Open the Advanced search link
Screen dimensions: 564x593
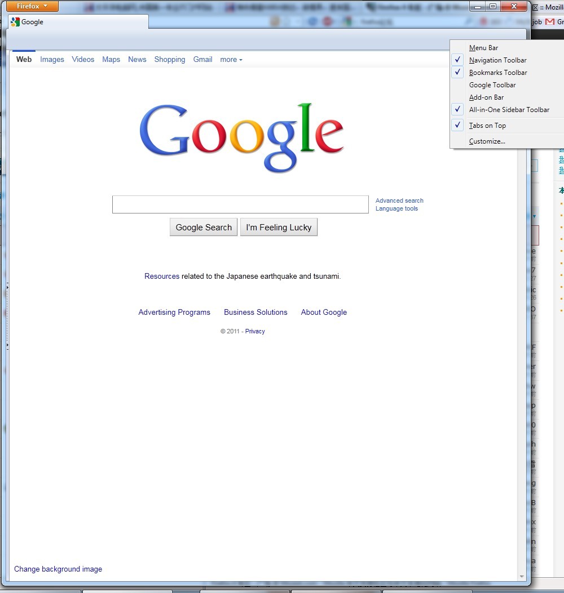pyautogui.click(x=399, y=200)
